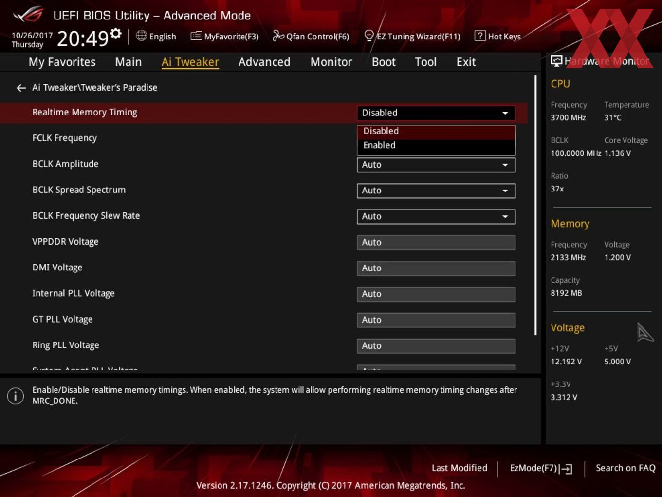The height and width of the screenshot is (497, 662).
Task: Collapse the Realtime Memory Timing dropdown
Action: pyautogui.click(x=436, y=113)
